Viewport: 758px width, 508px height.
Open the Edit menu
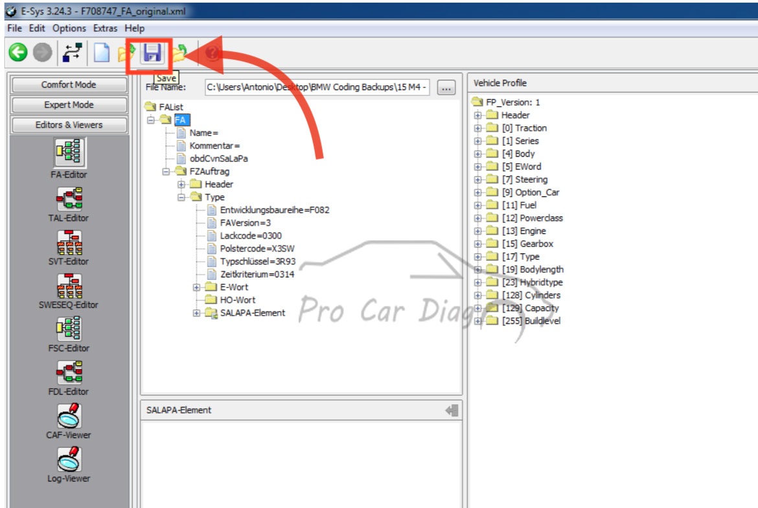coord(37,28)
